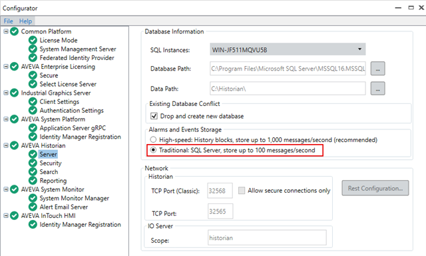
Task: Select High-speed History blocks storage option
Action: point(153,139)
